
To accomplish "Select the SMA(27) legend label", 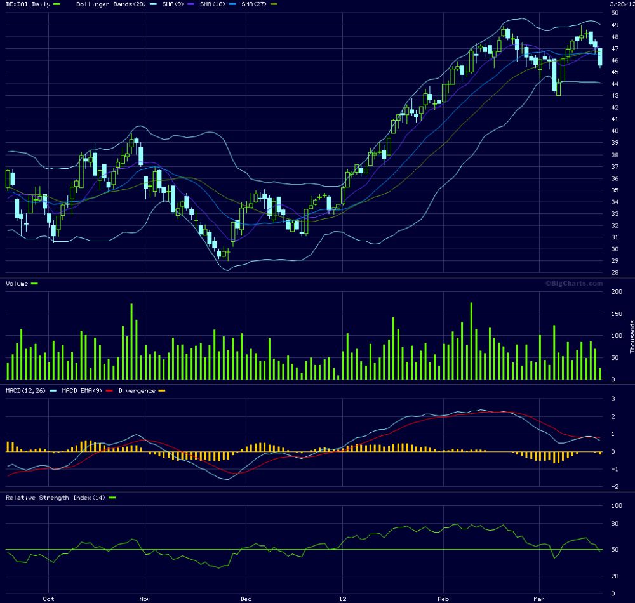I will (254, 4).
